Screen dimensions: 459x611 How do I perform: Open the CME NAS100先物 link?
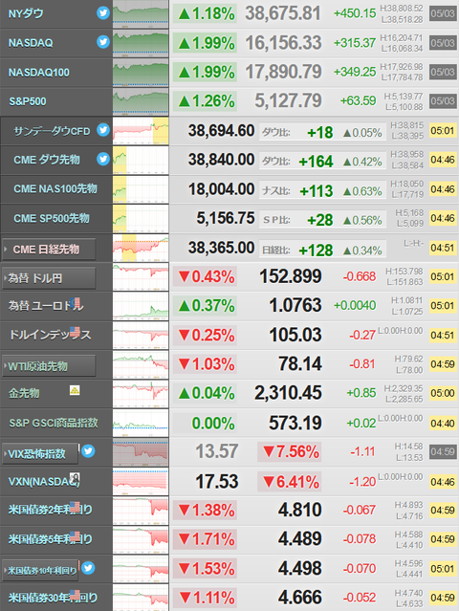pyautogui.click(x=55, y=189)
